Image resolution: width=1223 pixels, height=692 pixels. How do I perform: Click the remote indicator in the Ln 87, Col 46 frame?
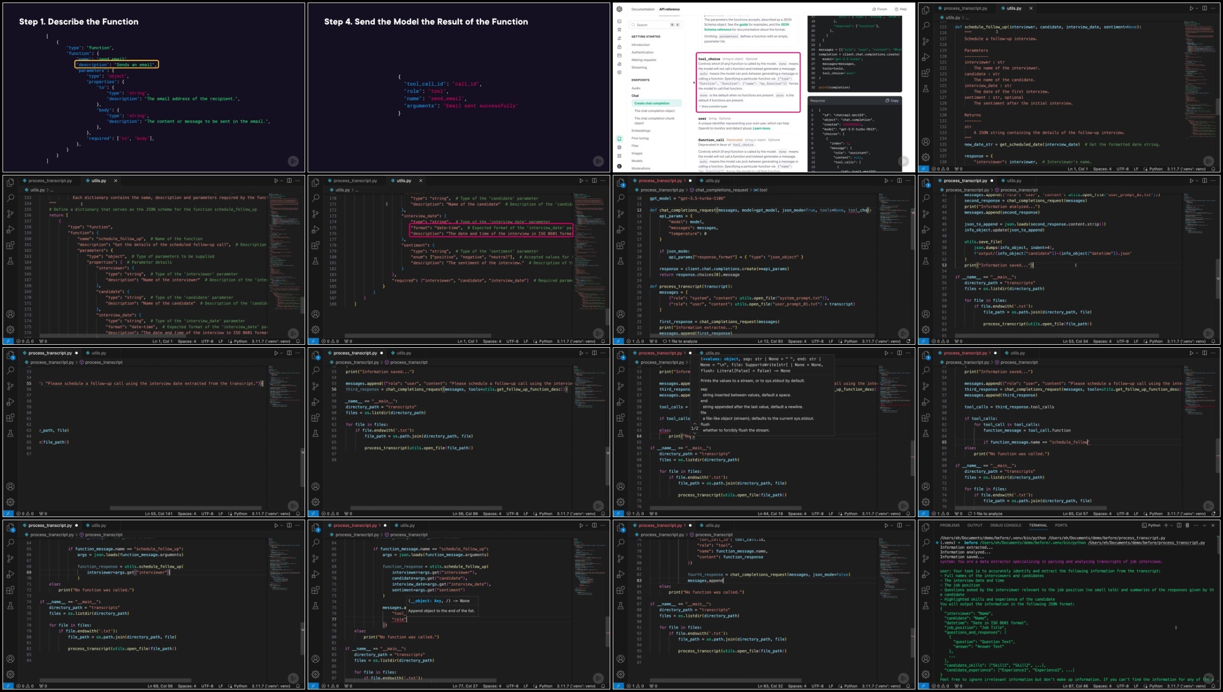point(923,686)
